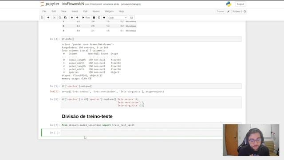Image resolution: width=284 pixels, height=160 pixels.
Task: Click the In [7] prompt label
Action: (55, 125)
